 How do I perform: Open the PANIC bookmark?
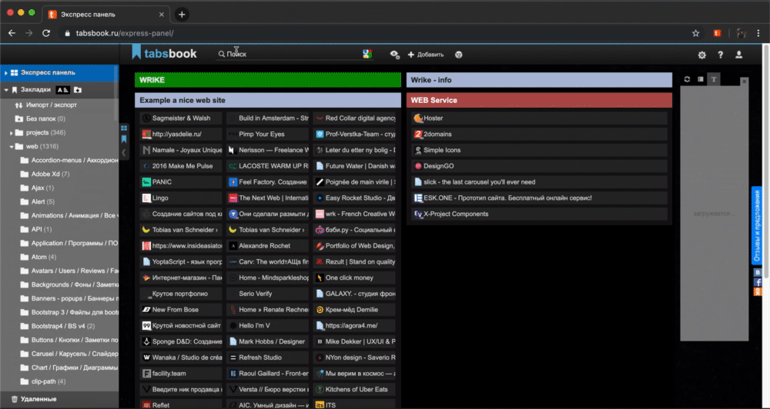pos(181,182)
